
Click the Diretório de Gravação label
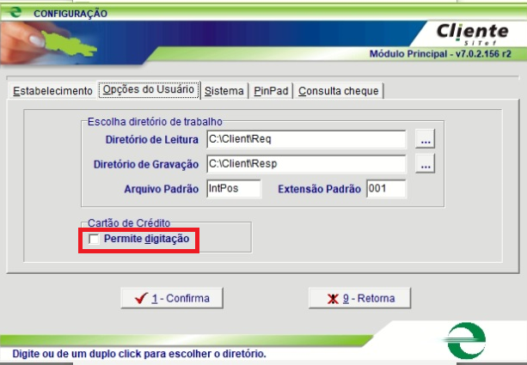[x=146, y=165]
